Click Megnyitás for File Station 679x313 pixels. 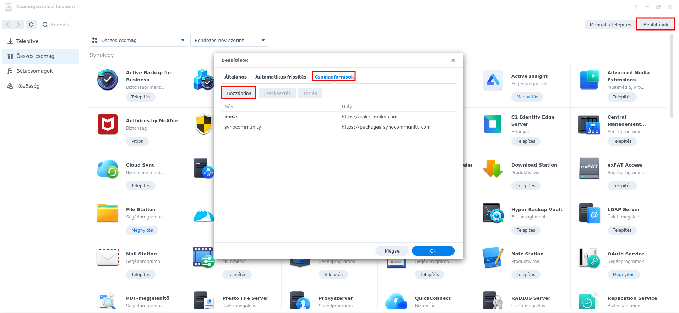(142, 230)
